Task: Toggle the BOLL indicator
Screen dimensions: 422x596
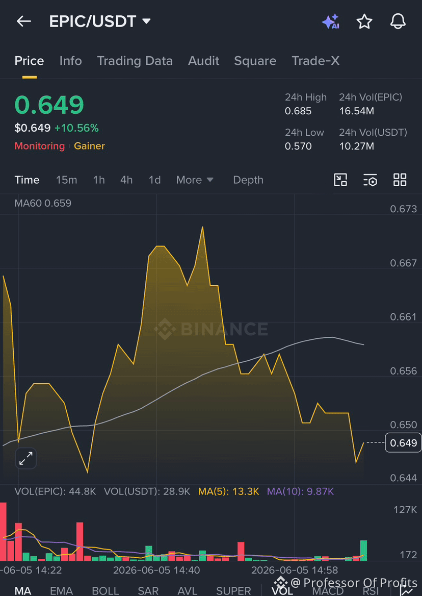Action: 106,590
